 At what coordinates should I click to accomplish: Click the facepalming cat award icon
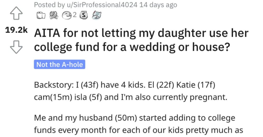(96, 15)
